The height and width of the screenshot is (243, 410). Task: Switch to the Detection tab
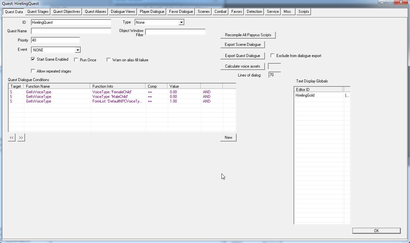coord(254,12)
